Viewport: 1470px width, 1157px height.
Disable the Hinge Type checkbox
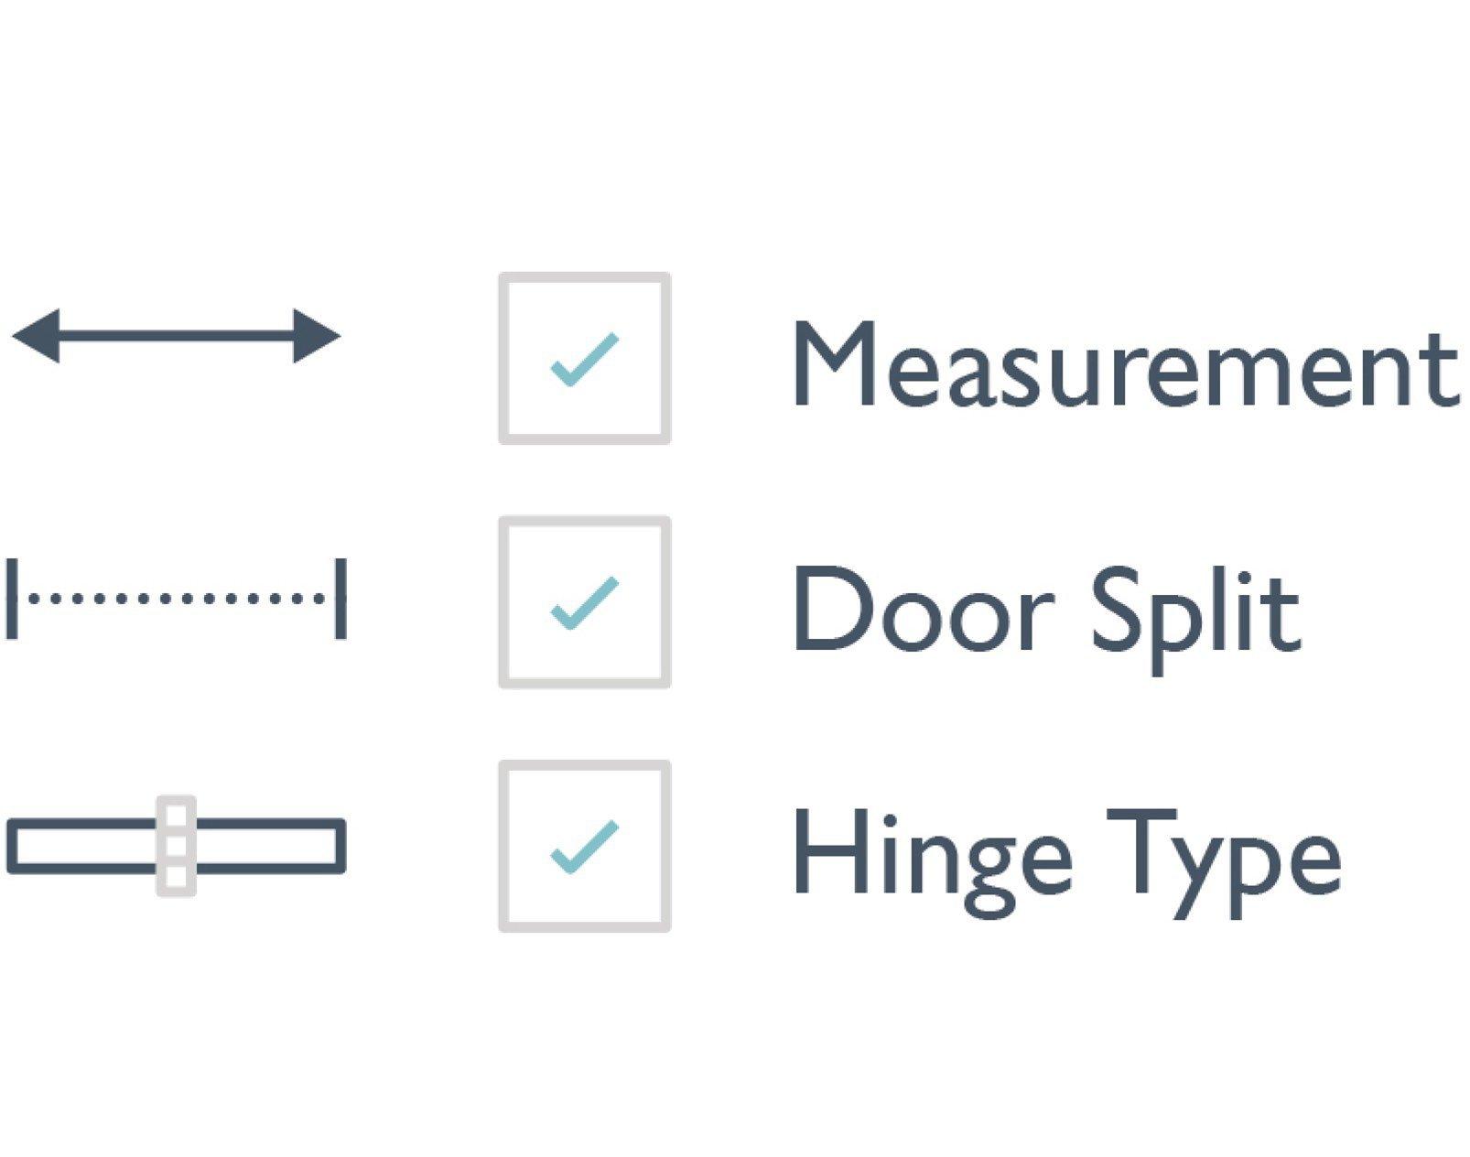tap(585, 847)
